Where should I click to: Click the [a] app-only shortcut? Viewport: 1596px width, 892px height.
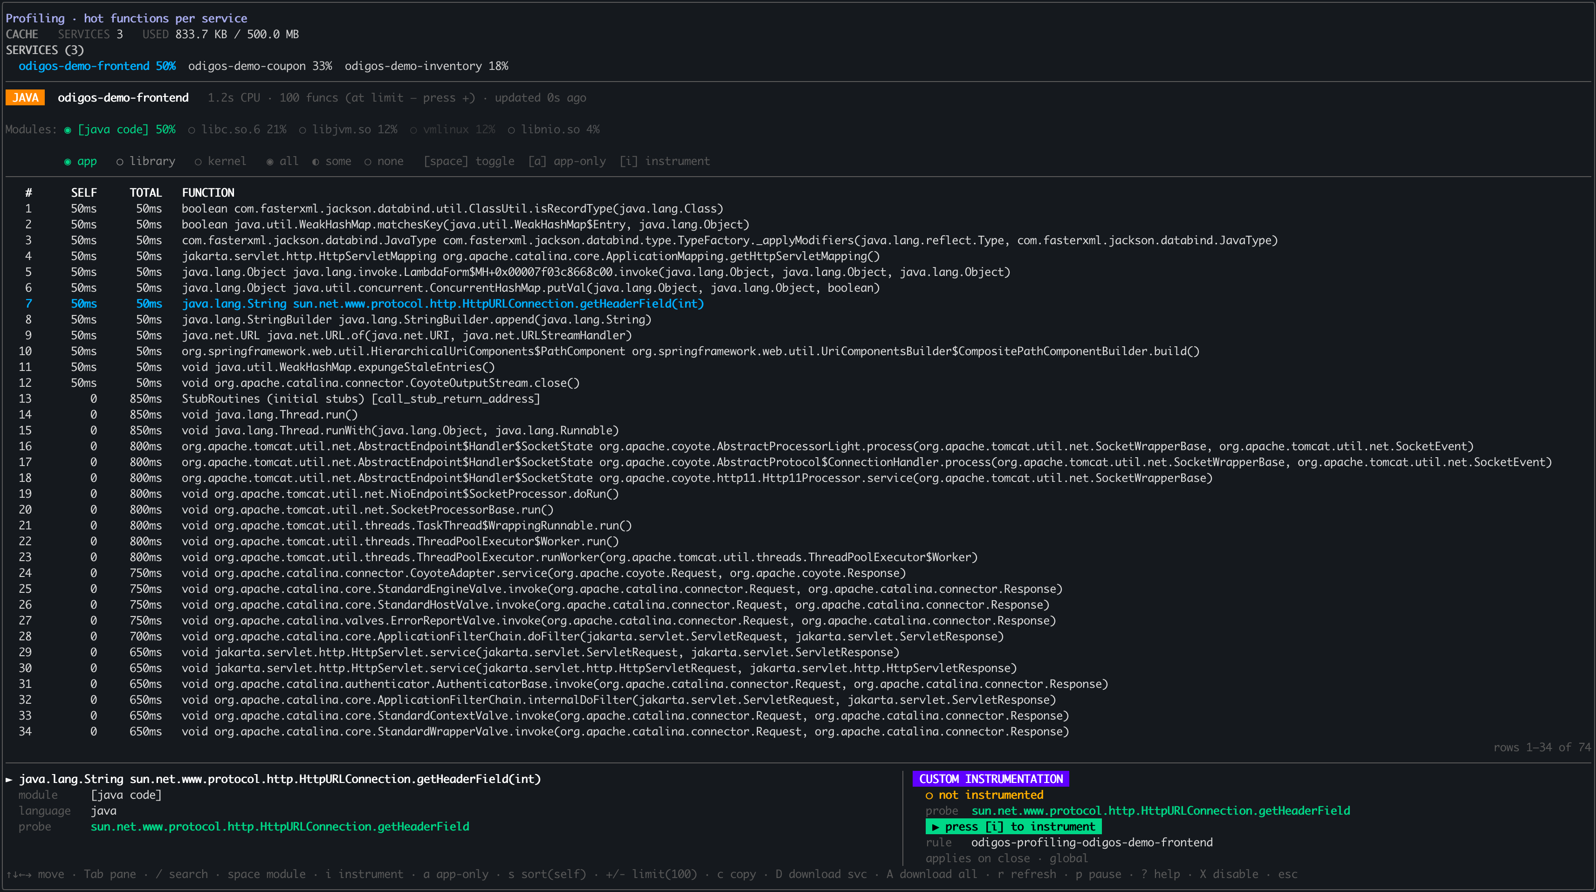[x=567, y=161]
